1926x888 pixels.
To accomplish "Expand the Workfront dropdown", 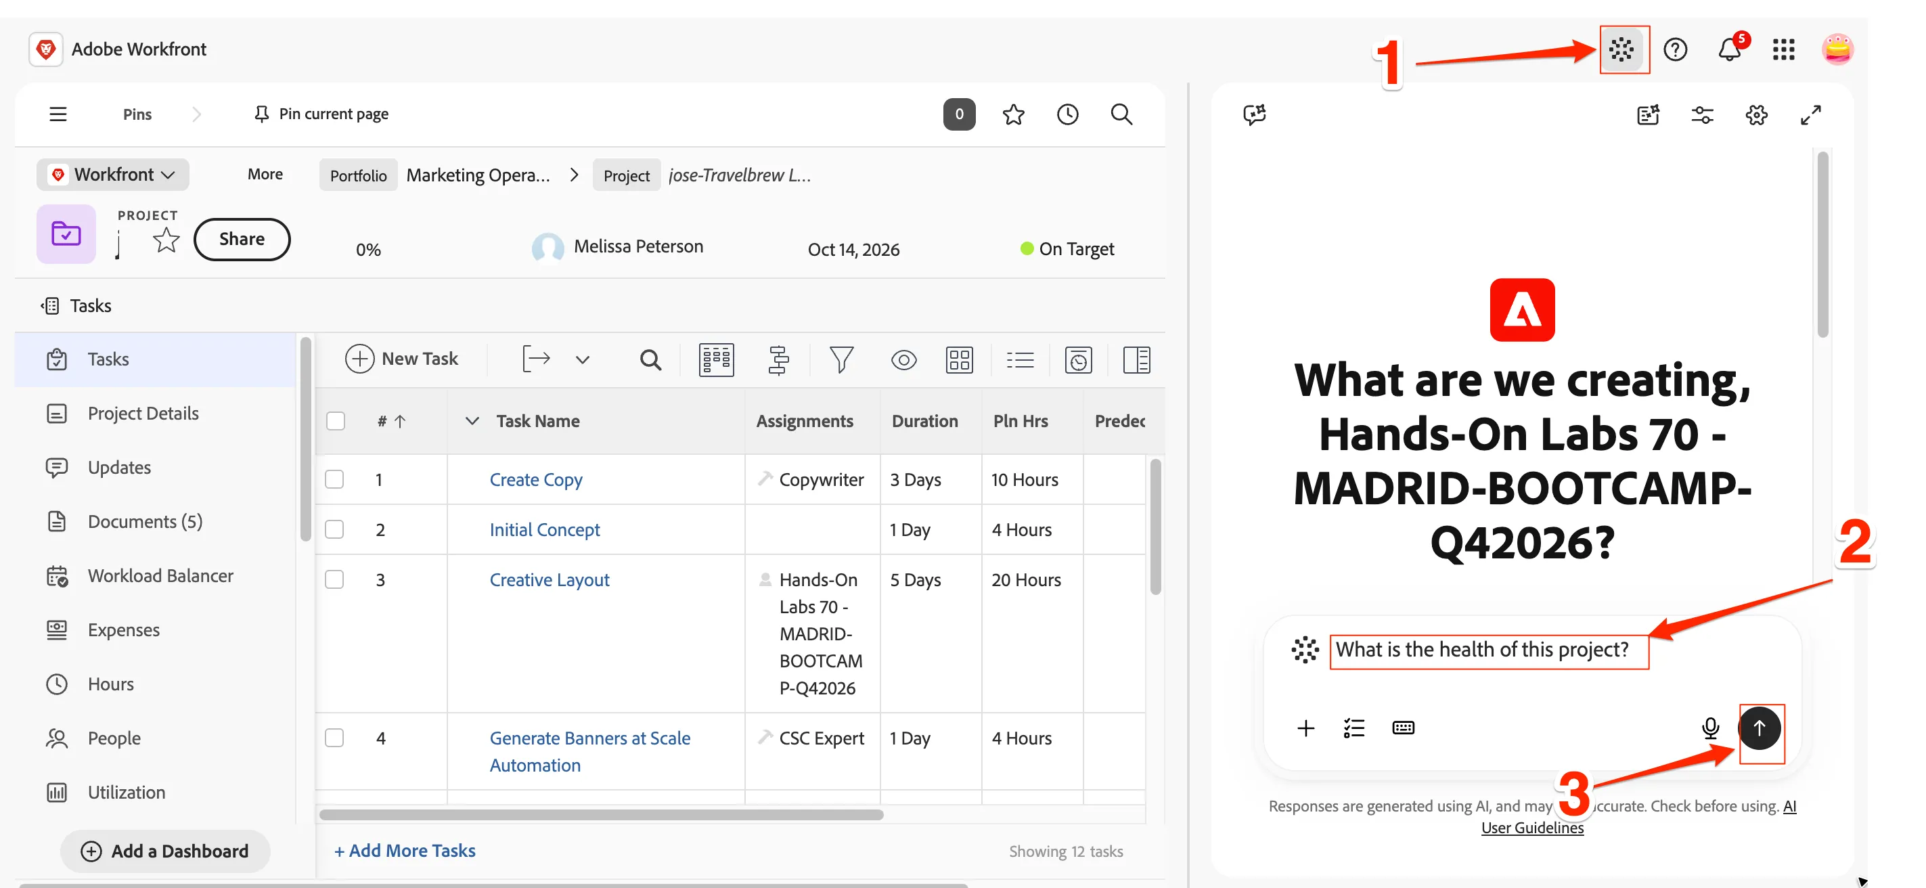I will click(113, 174).
